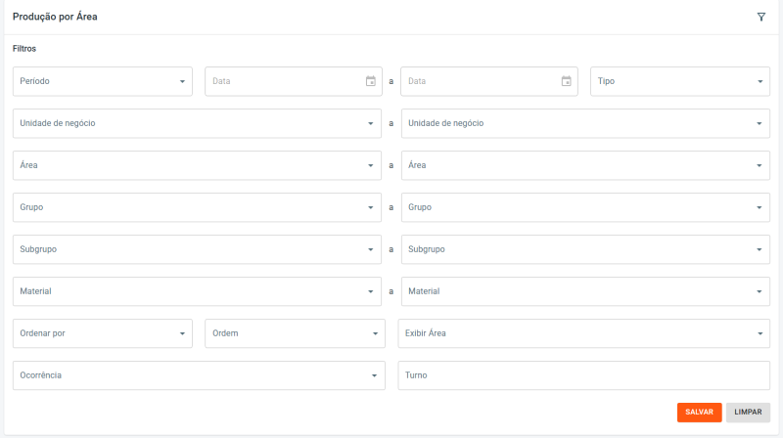
Task: Open the Tipo dropdown
Action: [x=680, y=81]
